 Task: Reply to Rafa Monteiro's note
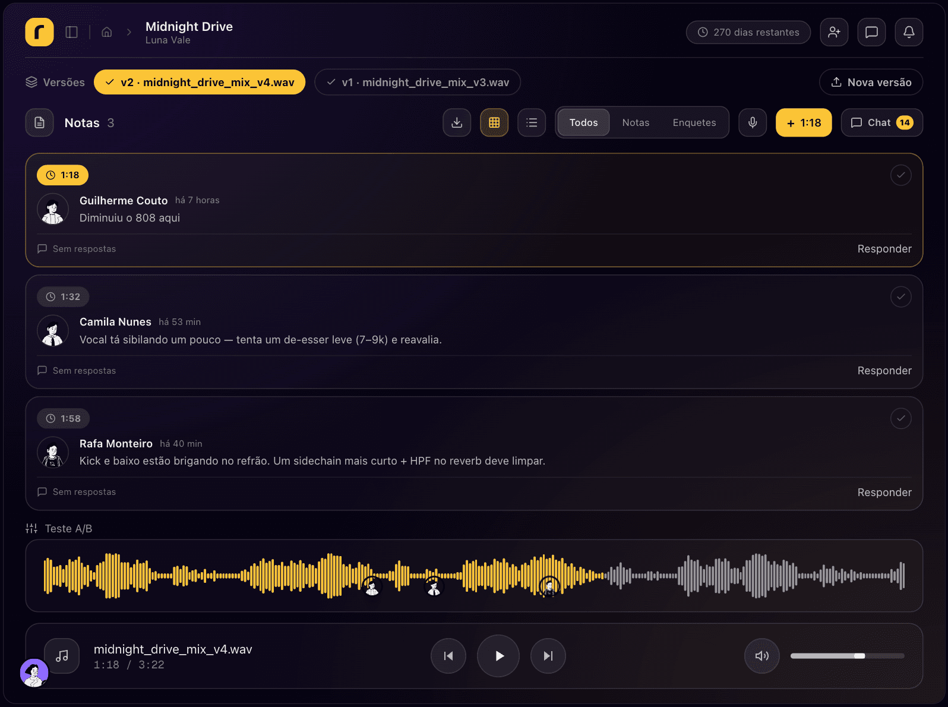(x=884, y=493)
